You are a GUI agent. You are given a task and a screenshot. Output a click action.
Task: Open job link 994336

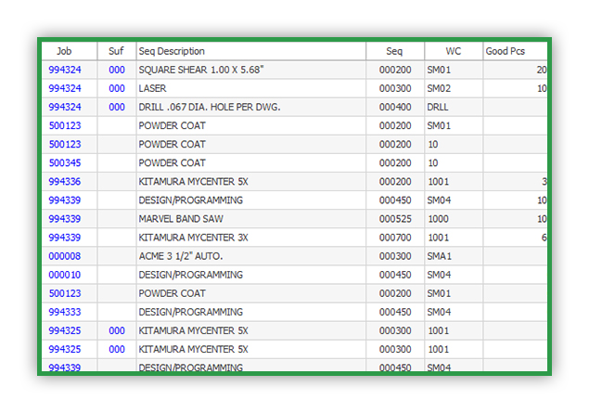[x=65, y=182]
